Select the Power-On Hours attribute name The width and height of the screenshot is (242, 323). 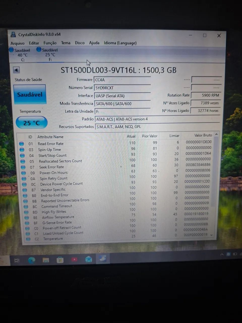[53, 173]
